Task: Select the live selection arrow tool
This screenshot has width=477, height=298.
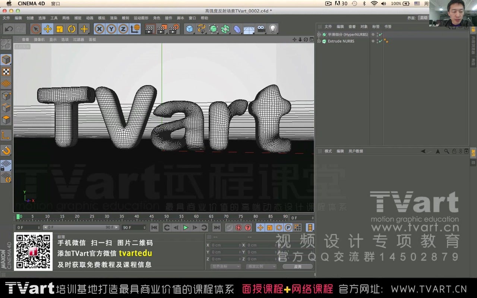Action: (35, 29)
